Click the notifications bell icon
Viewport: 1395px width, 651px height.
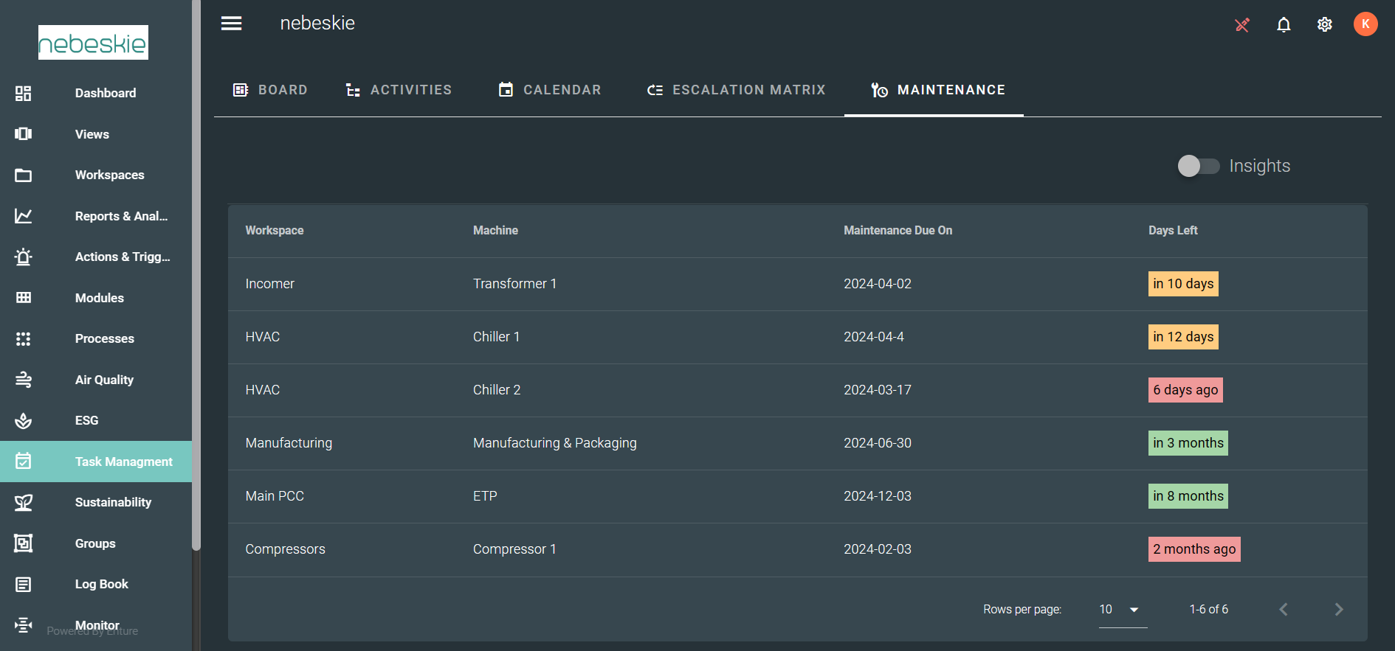pyautogui.click(x=1284, y=24)
